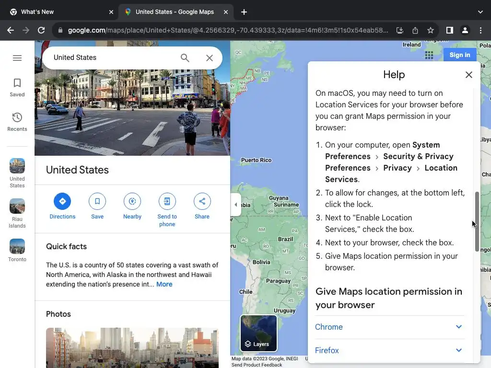Screen dimensions: 491x368
Task: Toggle browser side panel
Action: pyautogui.click(x=450, y=30)
